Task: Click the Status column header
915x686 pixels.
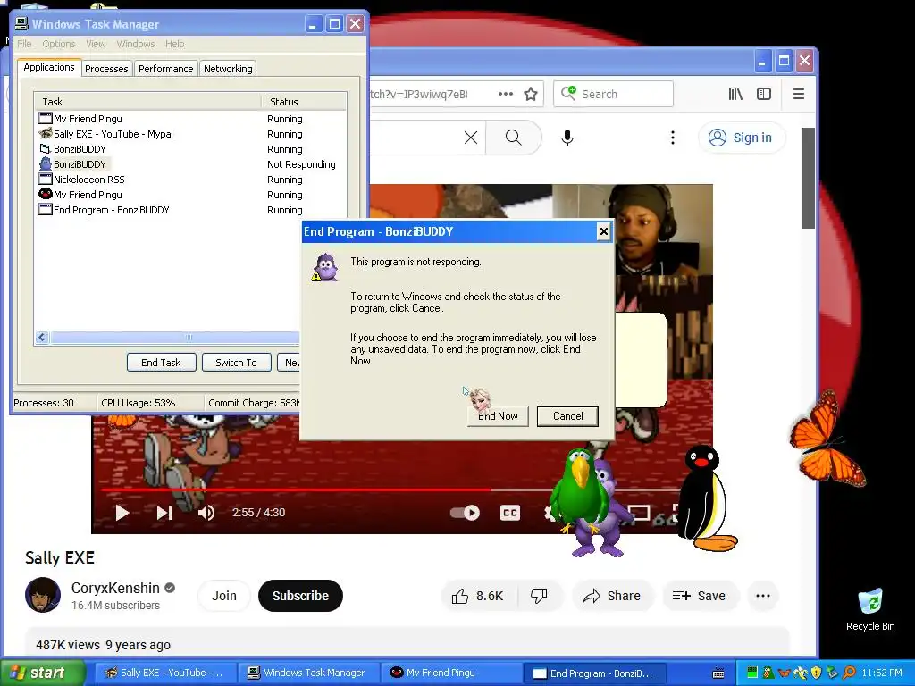Action: (304, 102)
